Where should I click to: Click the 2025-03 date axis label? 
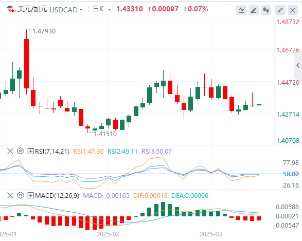(x=211, y=234)
